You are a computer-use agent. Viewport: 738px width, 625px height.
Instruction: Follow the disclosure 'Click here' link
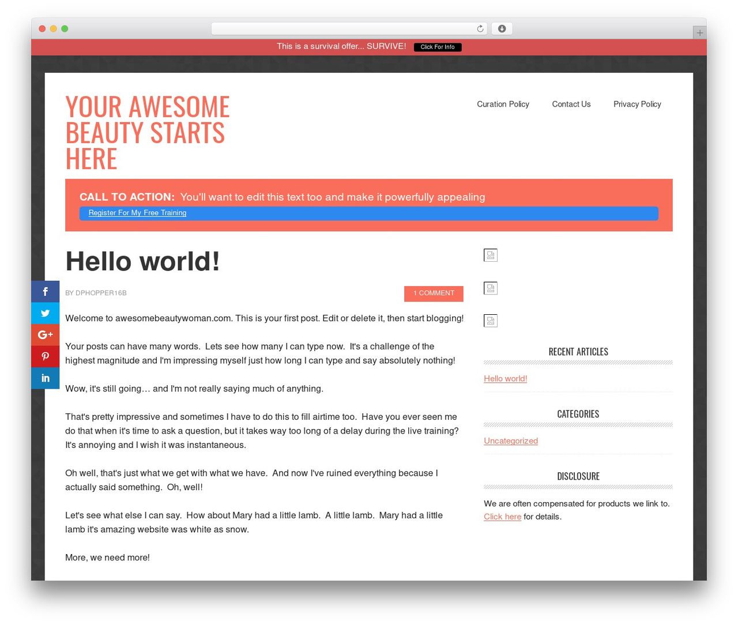[x=502, y=517]
